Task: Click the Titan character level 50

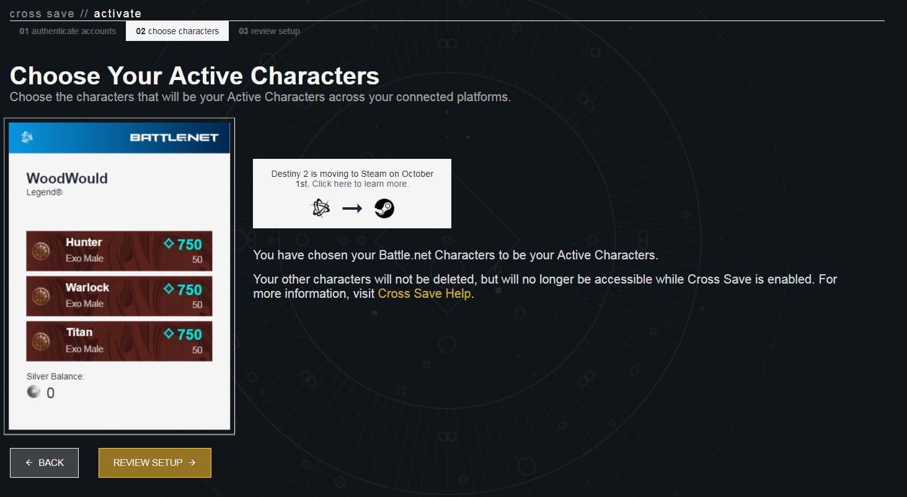Action: tap(197, 350)
